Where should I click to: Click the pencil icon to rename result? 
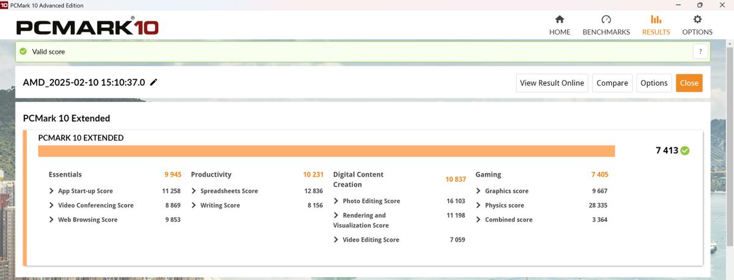click(x=154, y=83)
